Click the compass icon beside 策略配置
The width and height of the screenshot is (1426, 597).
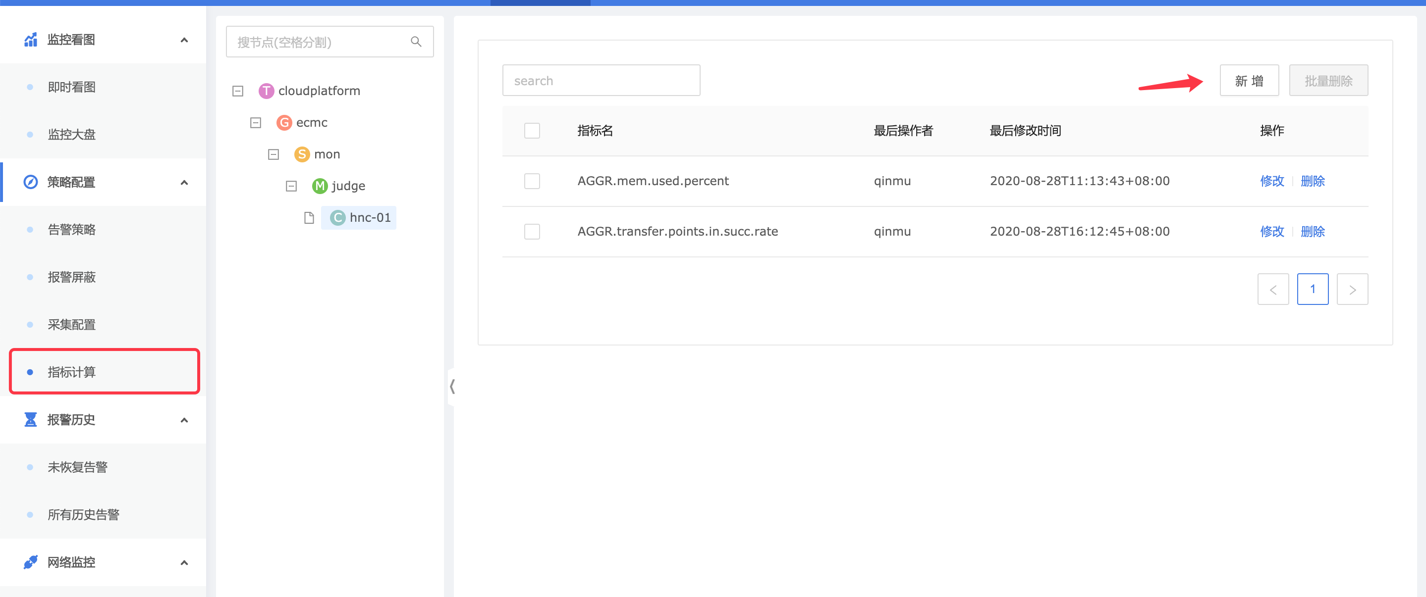pos(30,182)
